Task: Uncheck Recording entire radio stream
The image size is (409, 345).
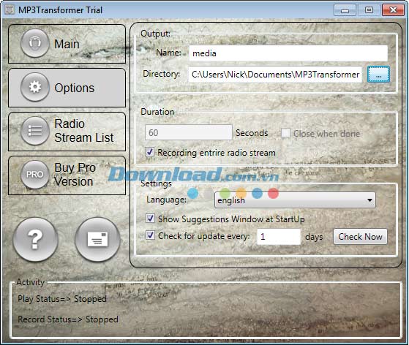Action: 150,151
